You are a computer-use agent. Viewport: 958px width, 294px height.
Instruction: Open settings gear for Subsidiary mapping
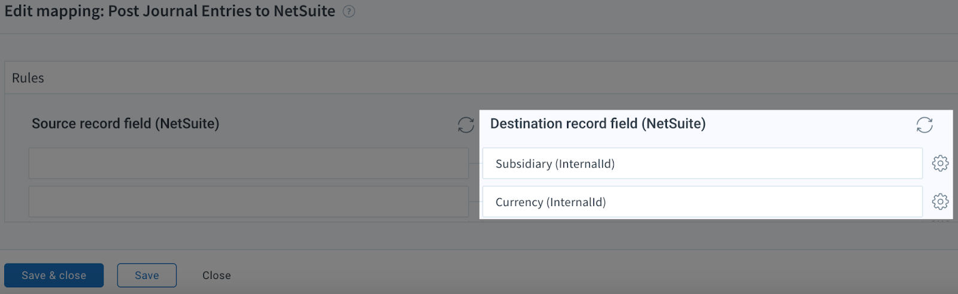tap(940, 163)
